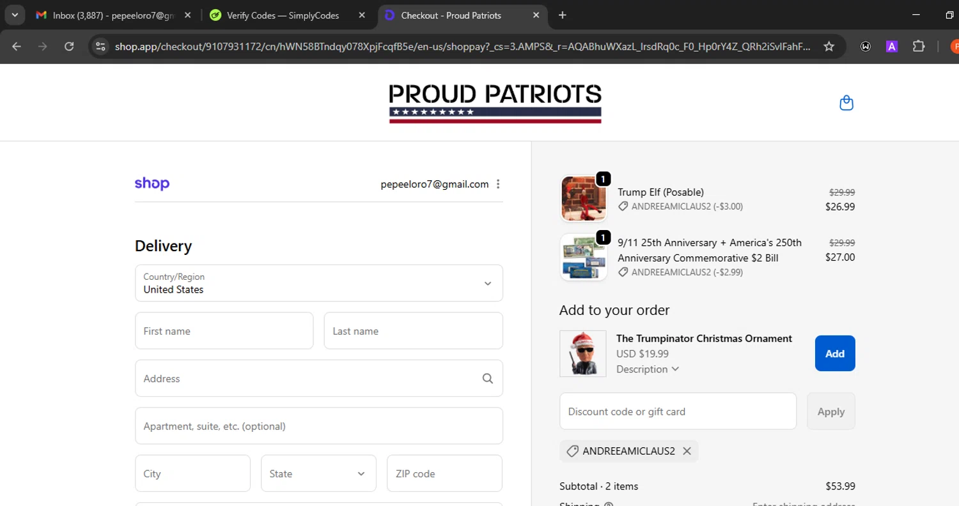Click the $27.00 commemorative bill price
The width and height of the screenshot is (959, 506).
click(840, 257)
